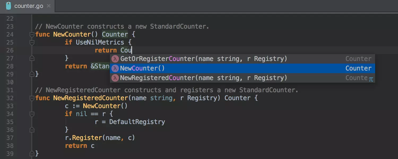Click line number 33 in the gutter
Screen dimensions: 398x159
[x=10, y=106]
